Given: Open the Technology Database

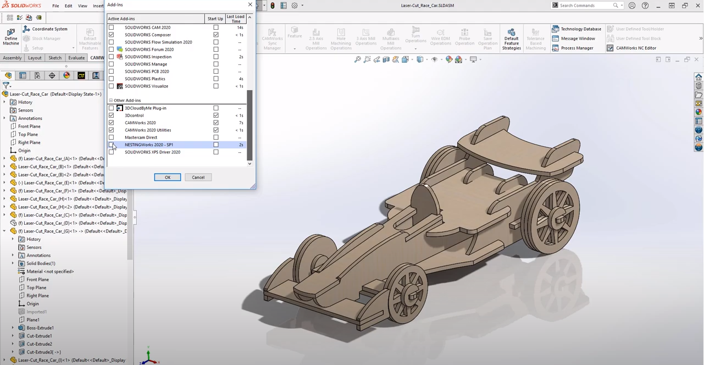Looking at the screenshot, I should click(x=576, y=29).
